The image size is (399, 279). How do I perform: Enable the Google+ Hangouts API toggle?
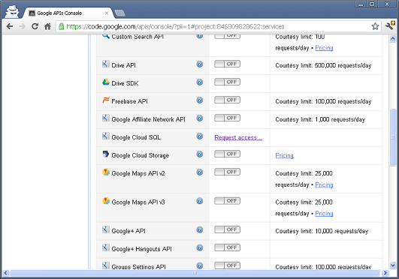point(227,247)
